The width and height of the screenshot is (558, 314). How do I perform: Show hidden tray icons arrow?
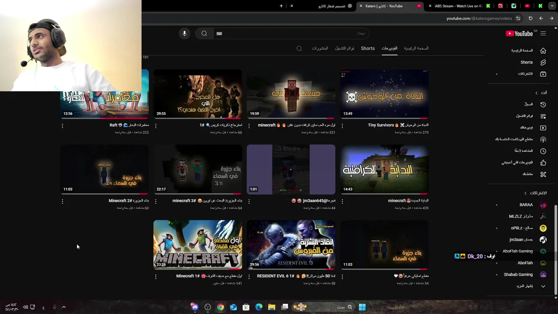coord(64,307)
